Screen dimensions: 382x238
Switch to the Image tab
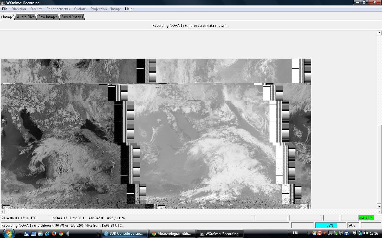coord(8,17)
